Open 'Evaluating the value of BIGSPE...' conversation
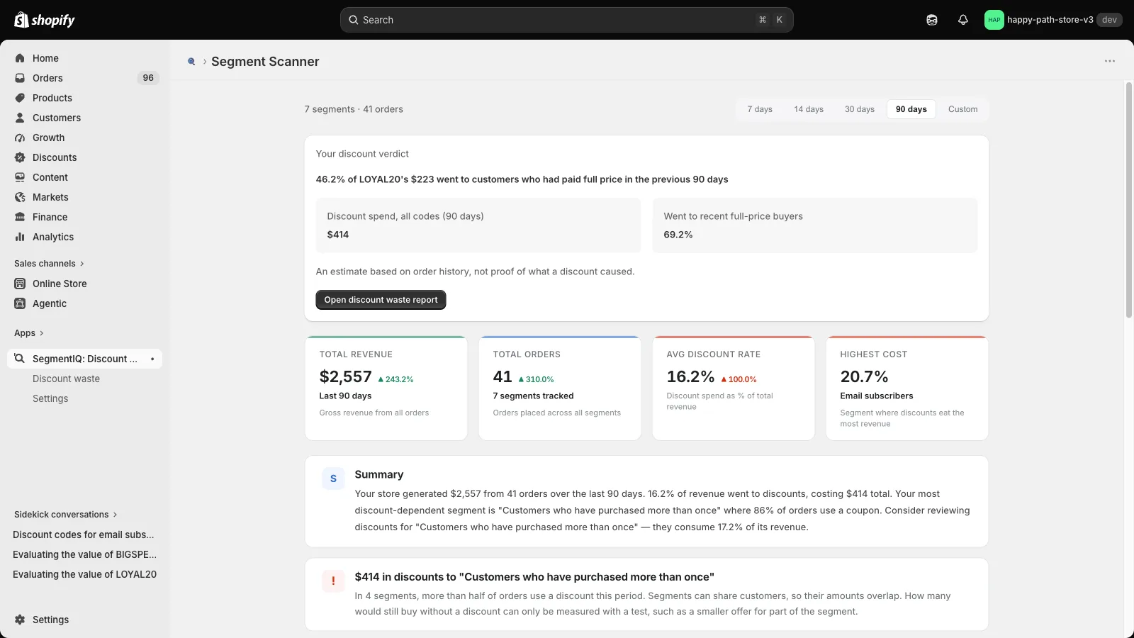The image size is (1134, 638). 84,554
